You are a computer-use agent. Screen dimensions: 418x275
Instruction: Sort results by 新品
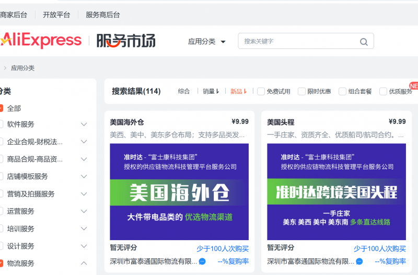[238, 91]
